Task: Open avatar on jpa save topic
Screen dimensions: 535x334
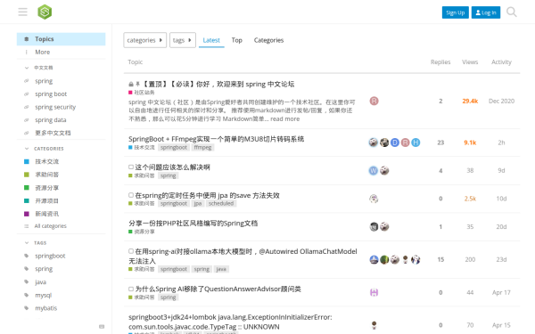Action: point(374,199)
